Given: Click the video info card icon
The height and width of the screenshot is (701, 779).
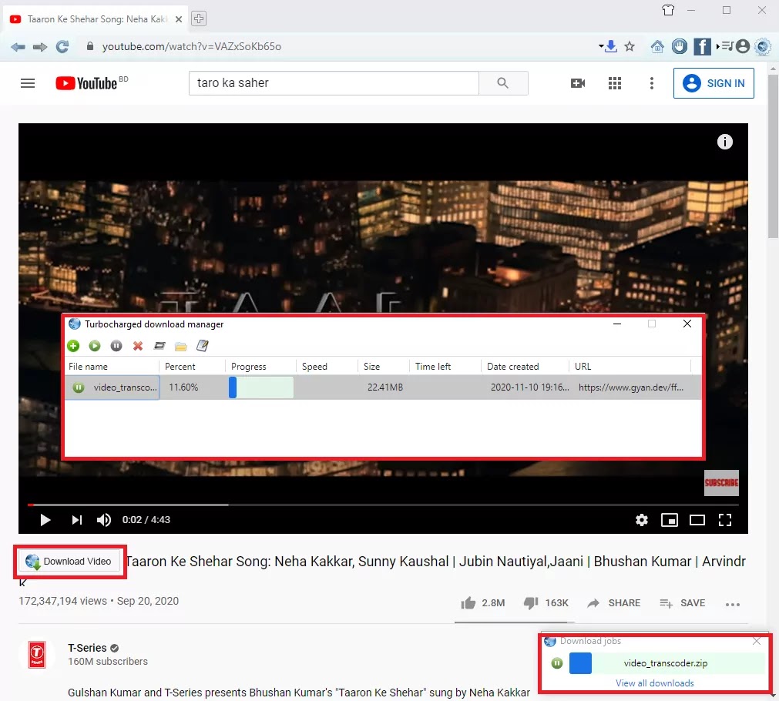Looking at the screenshot, I should click(x=724, y=142).
